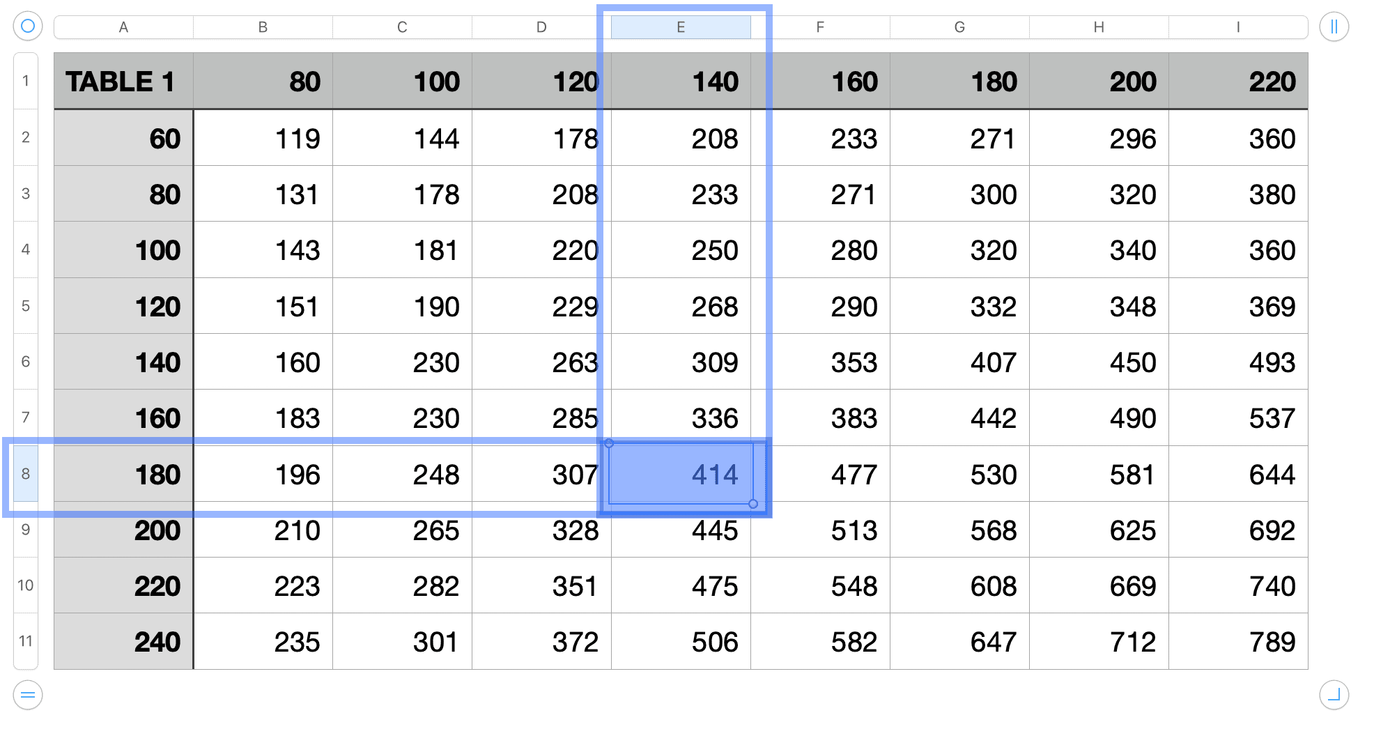Select the cell containing 789
The height and width of the screenshot is (729, 1374).
[x=1238, y=642]
